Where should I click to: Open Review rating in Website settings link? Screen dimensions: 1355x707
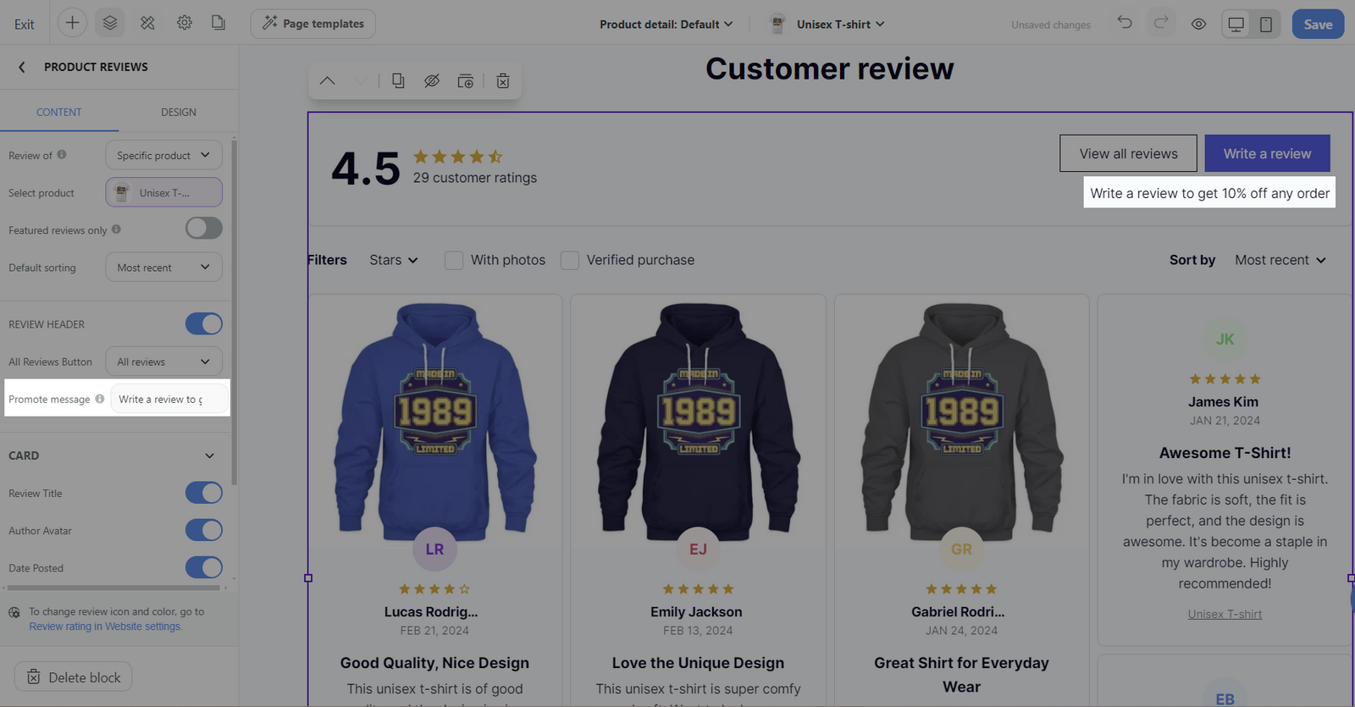coord(105,627)
